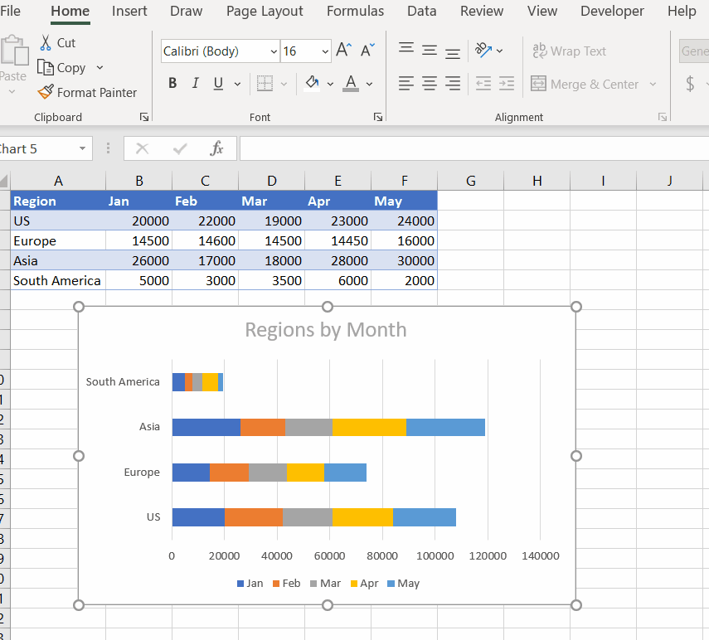
Task: Enable Wrap Text
Action: click(570, 51)
